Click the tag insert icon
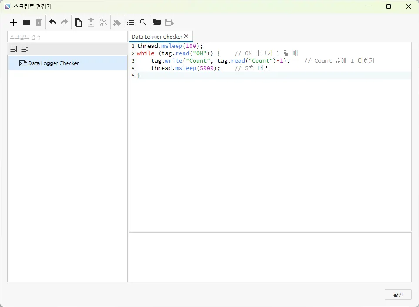The image size is (419, 307). 117,22
